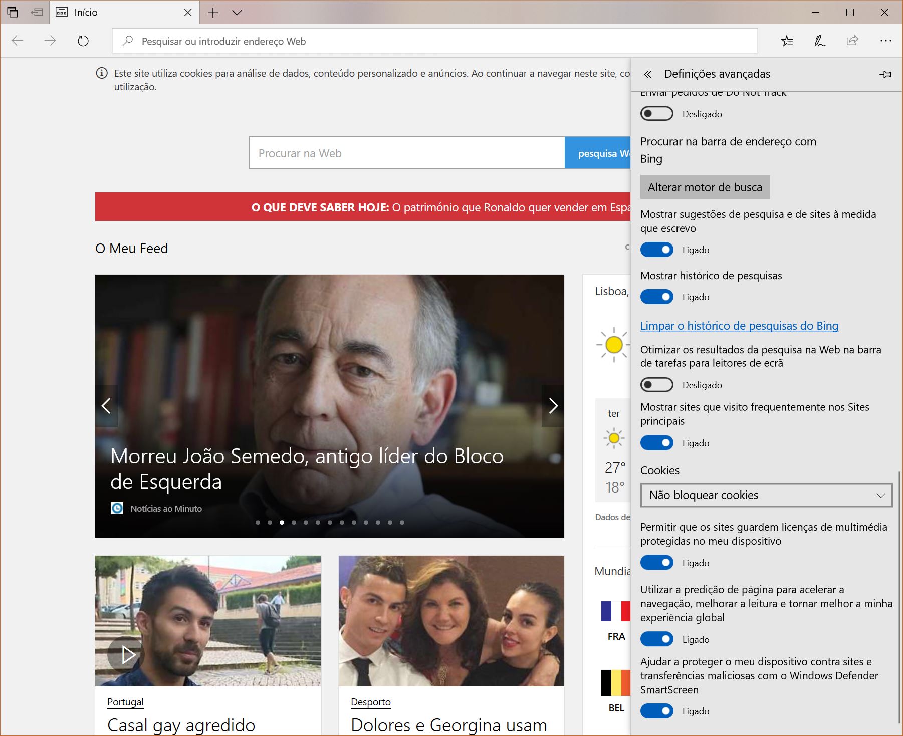The height and width of the screenshot is (736, 903).
Task: Play the video on Casal gay agredido card
Action: [126, 654]
